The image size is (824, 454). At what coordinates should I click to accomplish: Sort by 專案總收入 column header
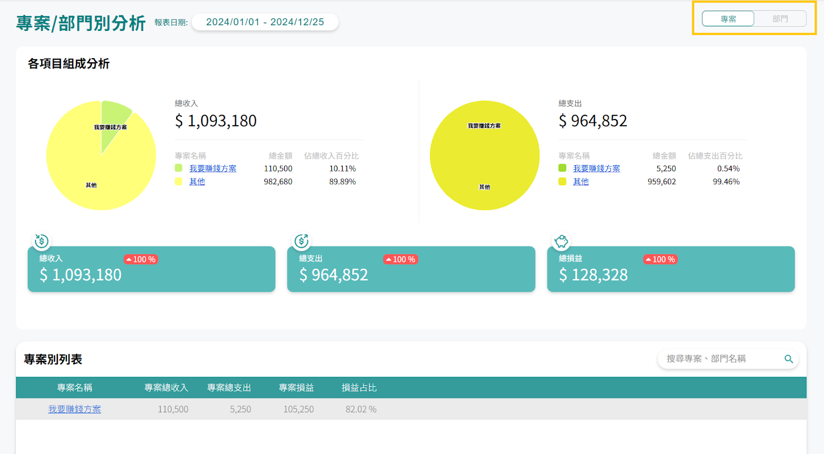click(x=166, y=388)
